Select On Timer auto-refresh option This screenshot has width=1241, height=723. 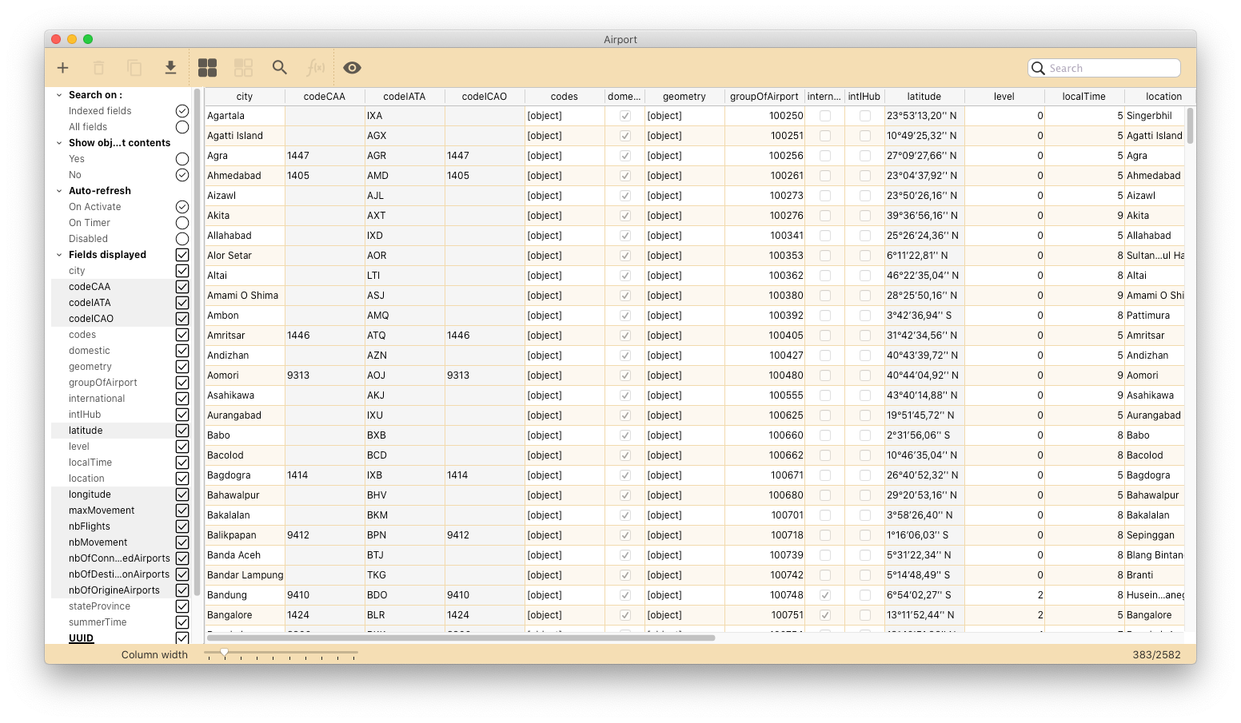(182, 223)
